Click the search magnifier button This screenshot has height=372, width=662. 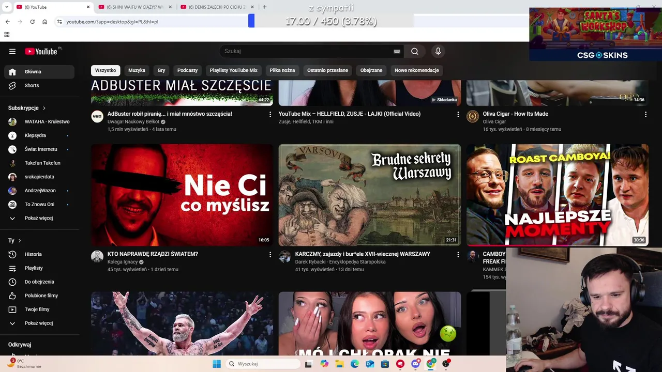[415, 51]
